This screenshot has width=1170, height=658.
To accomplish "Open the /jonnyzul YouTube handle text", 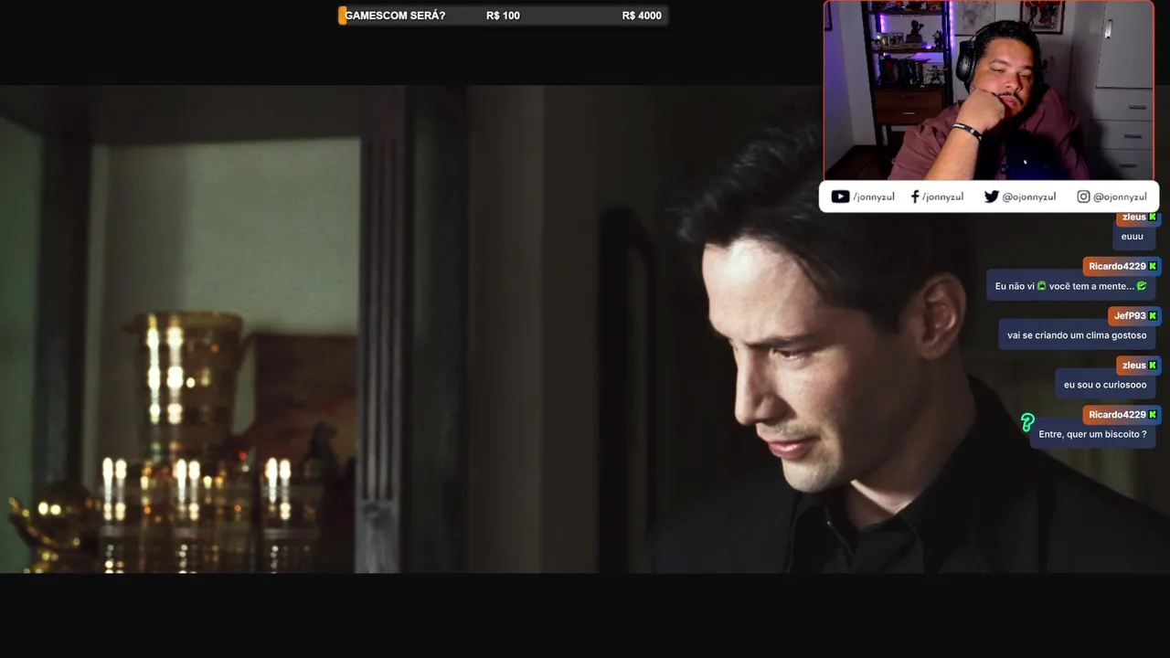I will [874, 197].
